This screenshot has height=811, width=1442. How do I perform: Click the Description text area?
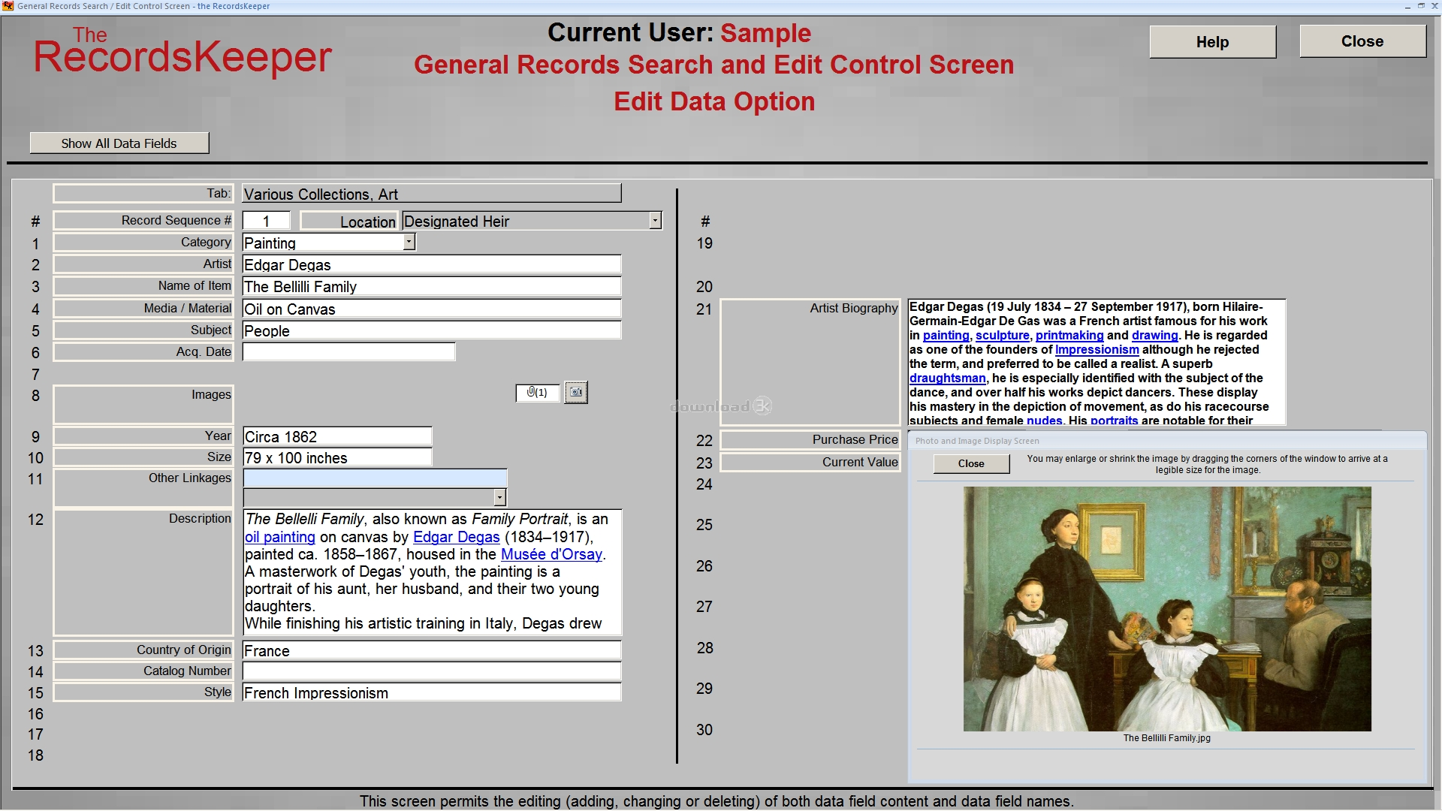point(432,572)
